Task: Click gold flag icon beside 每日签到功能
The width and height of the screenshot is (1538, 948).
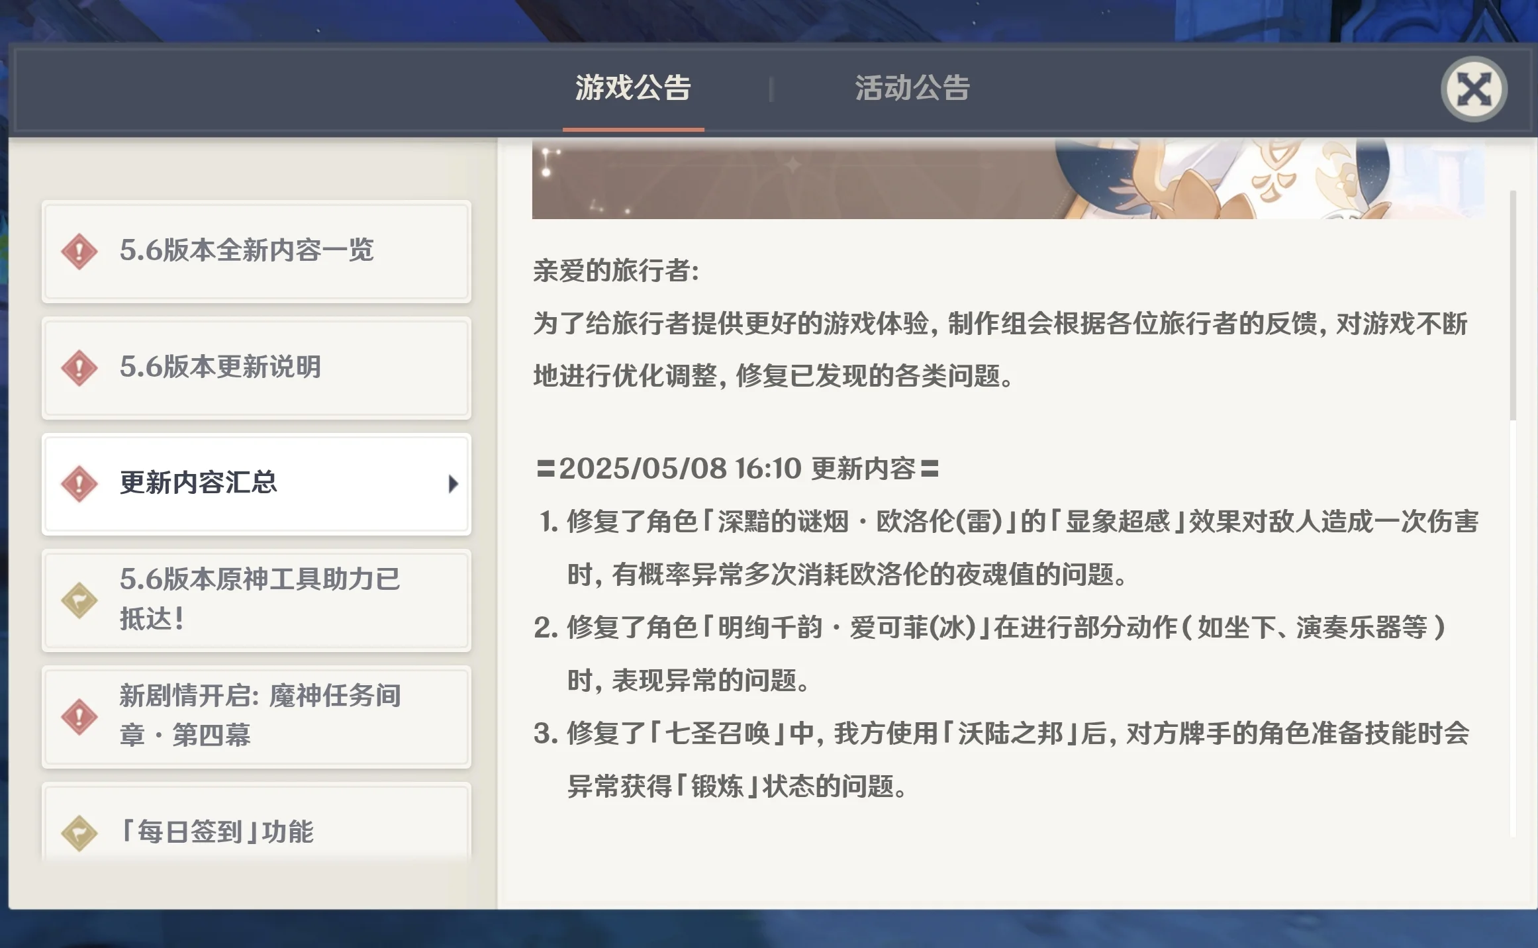Action: tap(79, 833)
